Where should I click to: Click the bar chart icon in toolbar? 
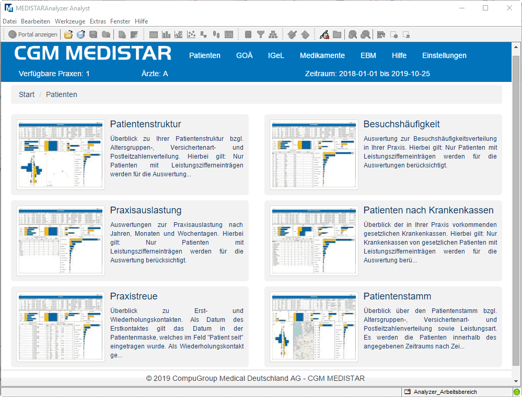click(166, 34)
